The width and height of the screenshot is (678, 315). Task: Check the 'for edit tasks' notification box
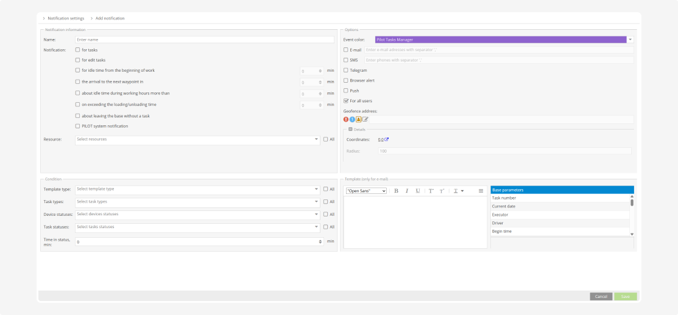click(77, 60)
